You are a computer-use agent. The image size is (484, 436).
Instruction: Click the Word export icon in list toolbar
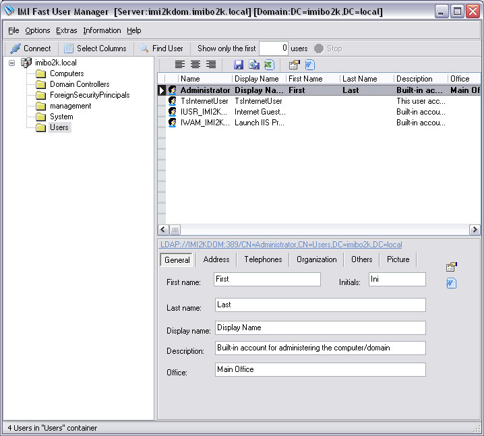coord(309,65)
